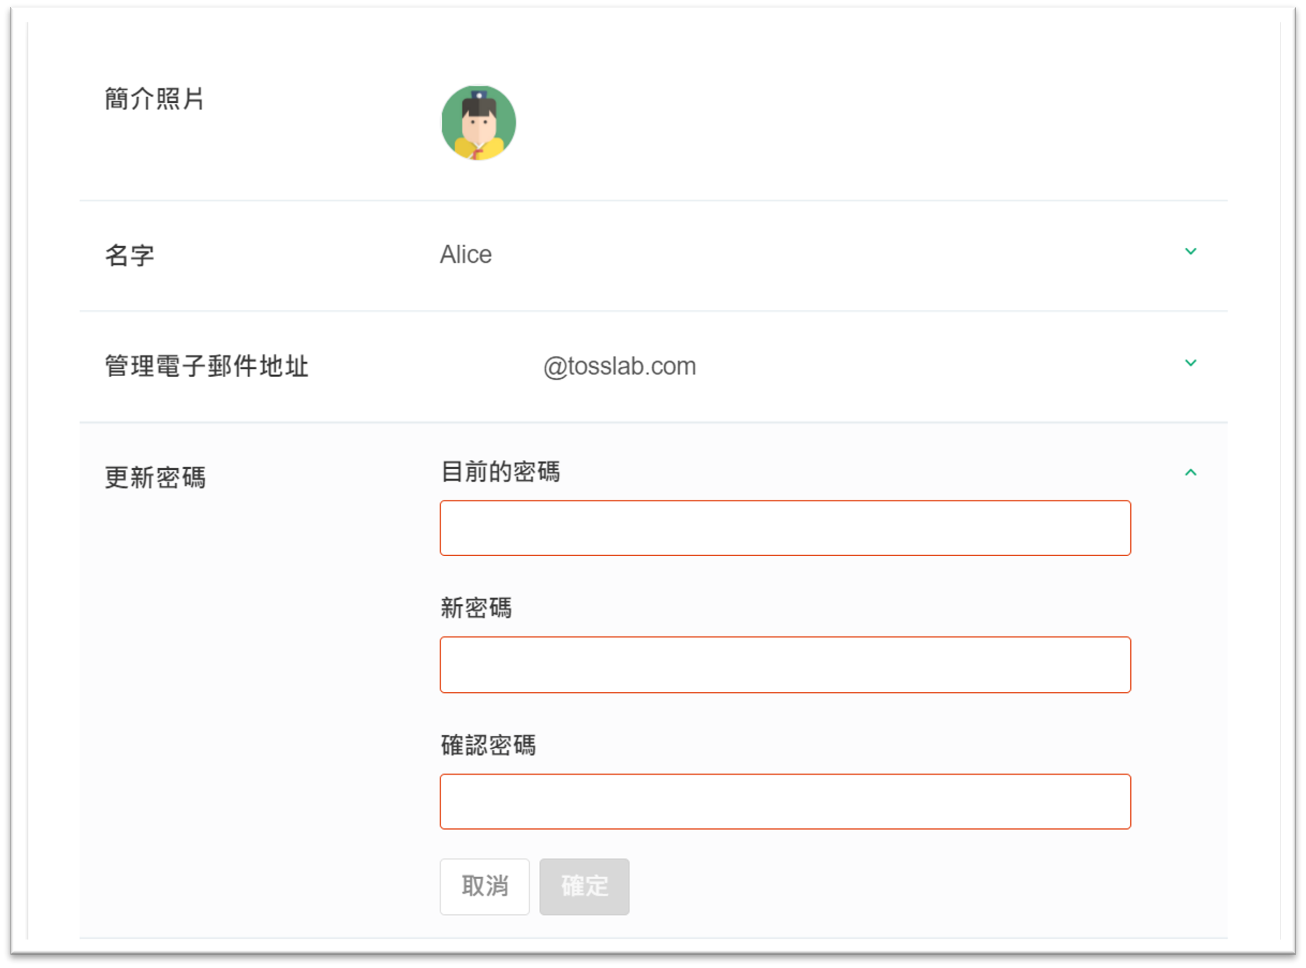The width and height of the screenshot is (1306, 968).
Task: Click the 新密碼 field label
Action: 476,608
